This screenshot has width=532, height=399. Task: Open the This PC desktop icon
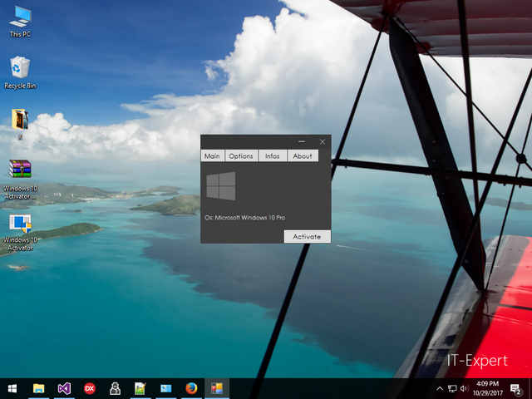20,22
